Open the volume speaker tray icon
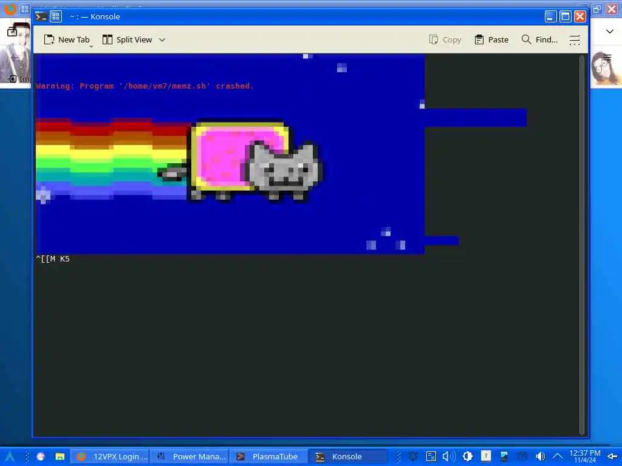This screenshot has height=466, width=622. click(x=449, y=456)
